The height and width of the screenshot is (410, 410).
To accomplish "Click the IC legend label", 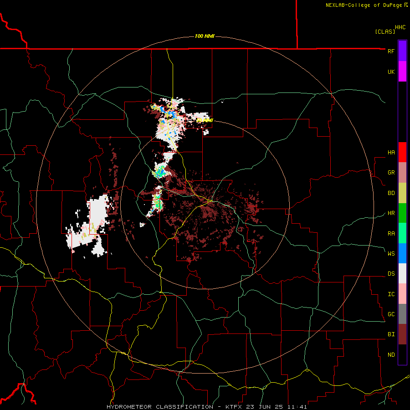I will pyautogui.click(x=391, y=294).
